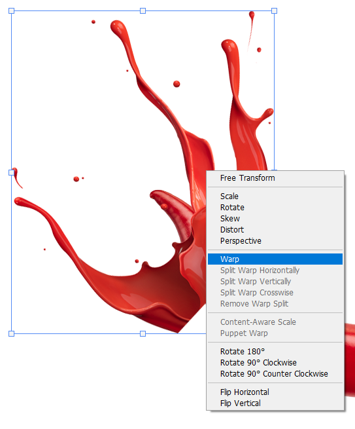Viewport: 355px width, 429px height.
Task: Choose Distort from the menu
Action: [x=275, y=229]
